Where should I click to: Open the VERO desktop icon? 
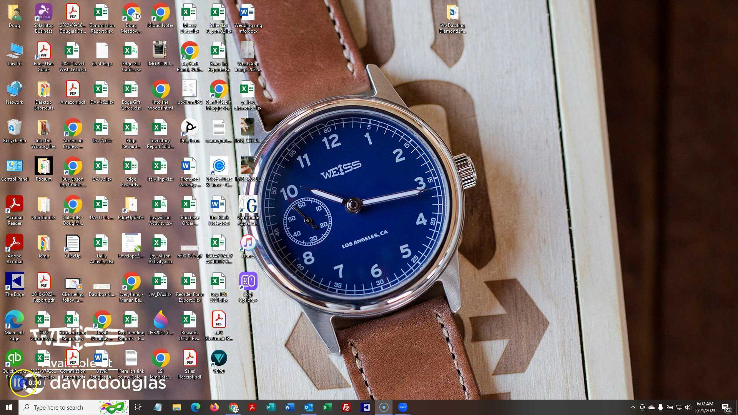(219, 357)
